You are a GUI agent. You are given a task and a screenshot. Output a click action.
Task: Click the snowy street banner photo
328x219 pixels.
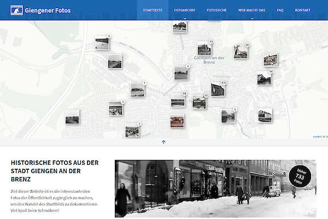click(208, 189)
